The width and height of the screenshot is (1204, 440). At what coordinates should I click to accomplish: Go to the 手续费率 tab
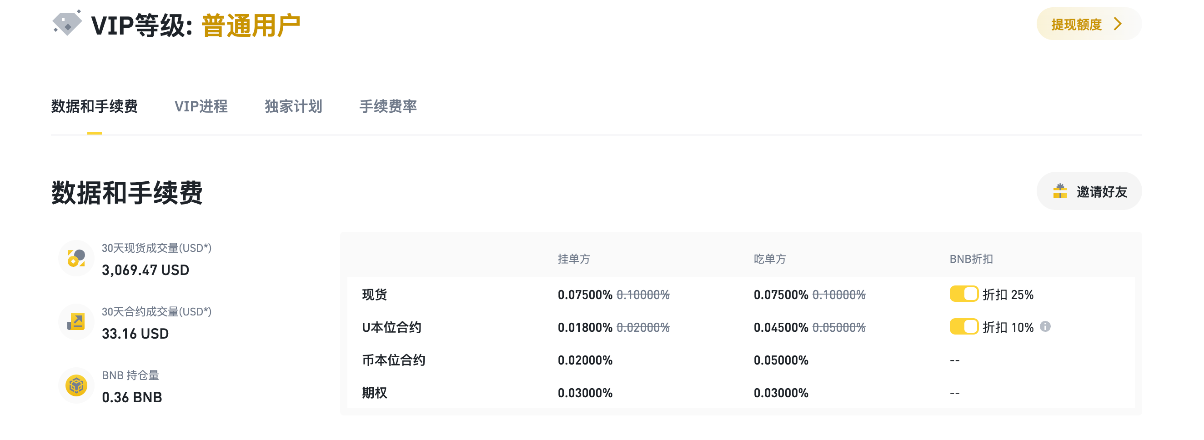coord(388,106)
